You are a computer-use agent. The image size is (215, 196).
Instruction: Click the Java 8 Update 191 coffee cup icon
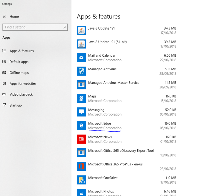81,30
